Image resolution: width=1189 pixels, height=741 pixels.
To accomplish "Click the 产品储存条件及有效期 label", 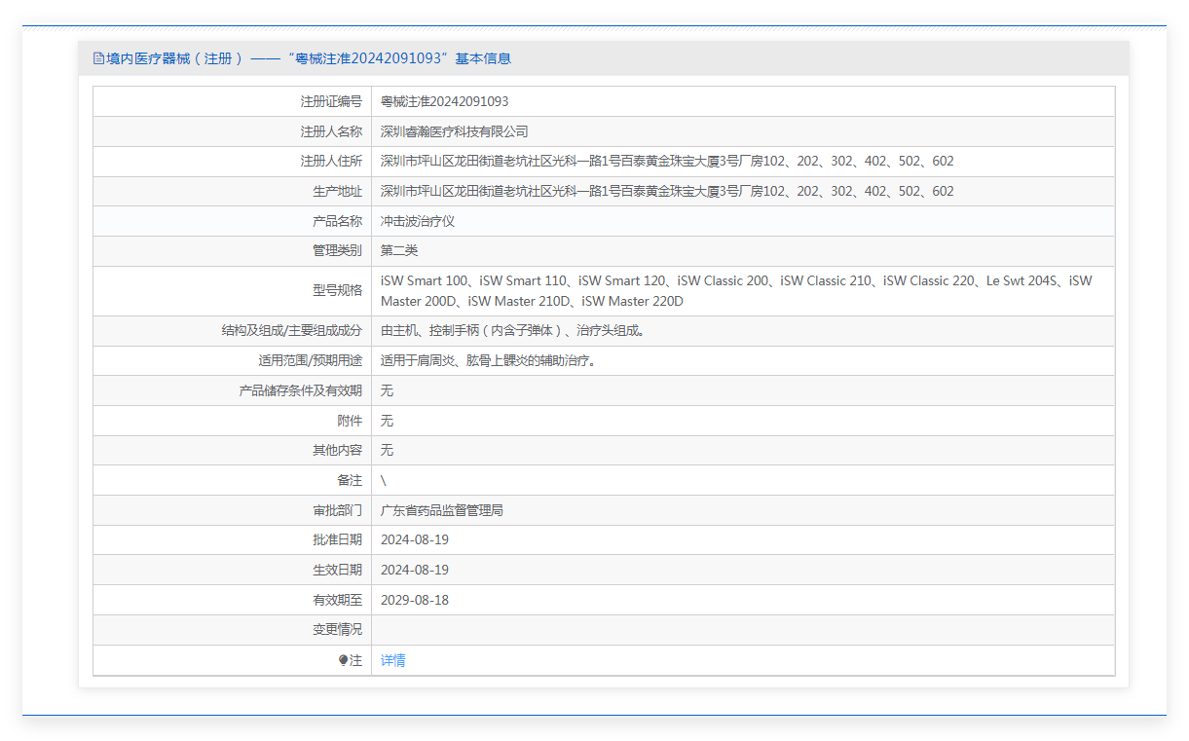I will click(x=300, y=390).
